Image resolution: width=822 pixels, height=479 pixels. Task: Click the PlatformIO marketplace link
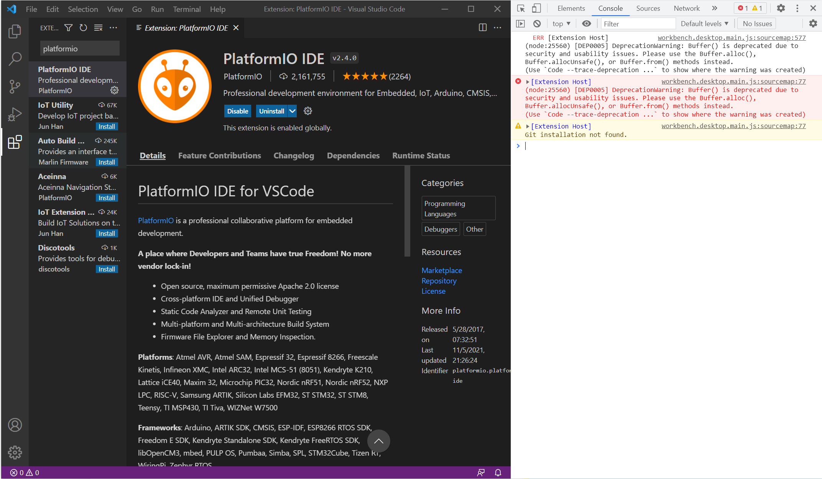[442, 270]
